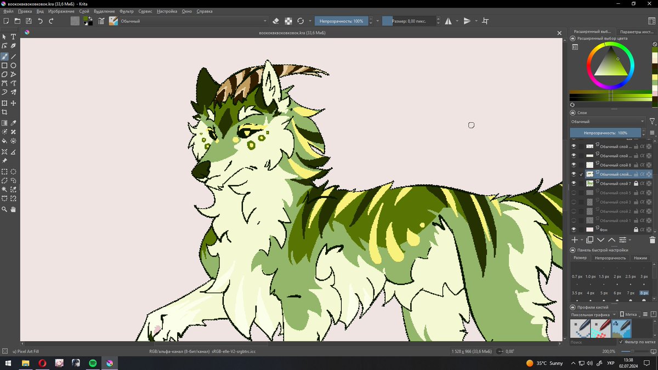Click the reload brush preset icon
The height and width of the screenshot is (370, 658).
300,21
